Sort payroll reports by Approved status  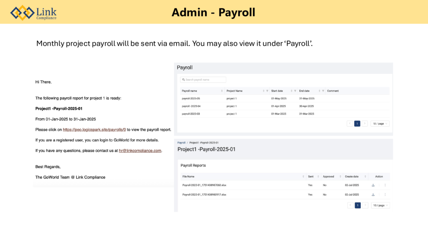340,177
